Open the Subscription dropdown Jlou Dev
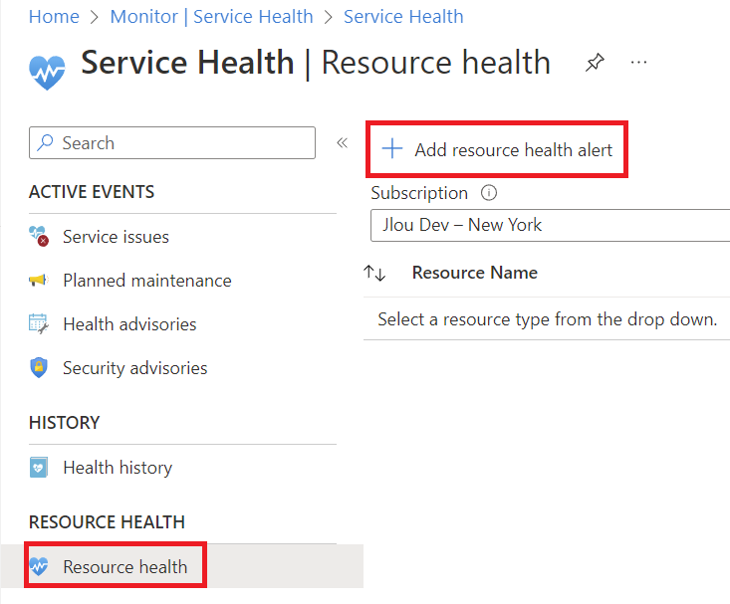Screen dimensions: 730x604 (550, 225)
